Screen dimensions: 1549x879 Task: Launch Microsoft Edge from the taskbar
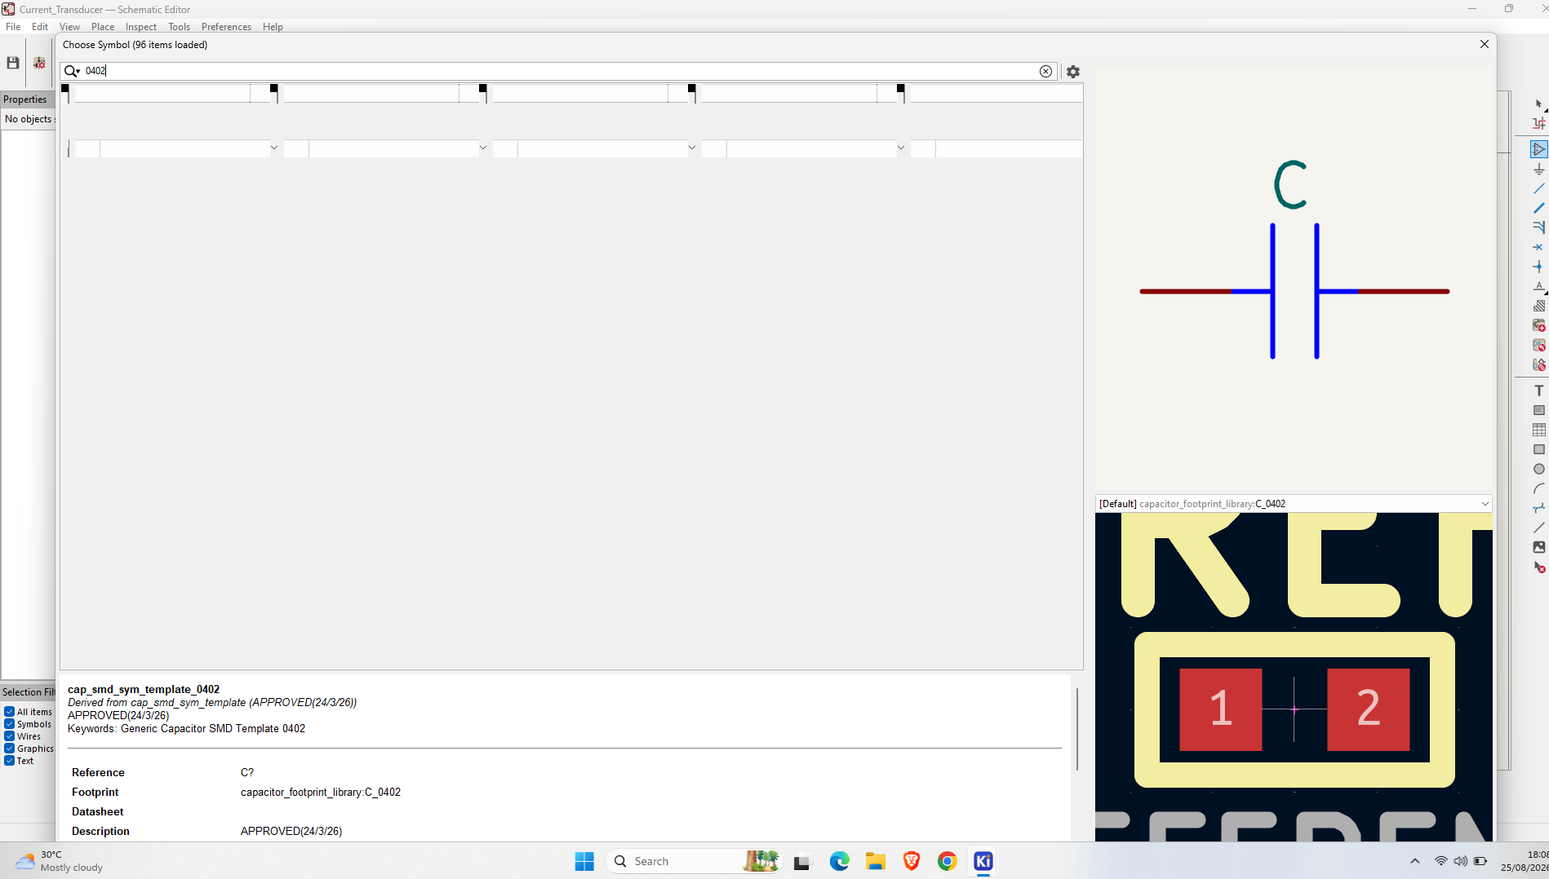pos(839,861)
